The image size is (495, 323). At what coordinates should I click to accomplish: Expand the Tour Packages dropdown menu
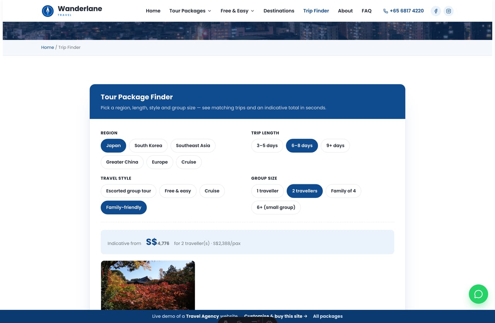pyautogui.click(x=190, y=11)
